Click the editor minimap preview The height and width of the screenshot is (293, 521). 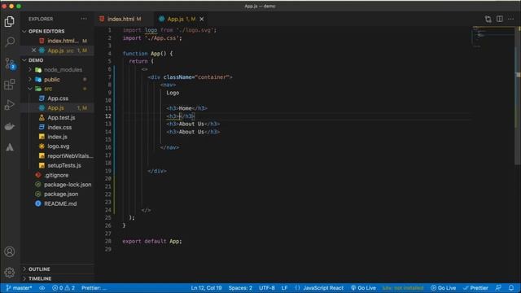[493, 37]
